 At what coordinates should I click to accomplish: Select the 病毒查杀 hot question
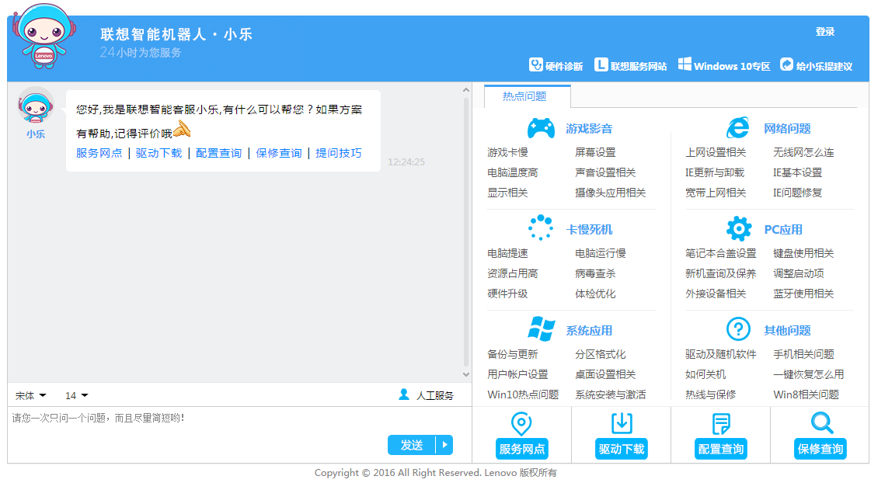coord(595,273)
